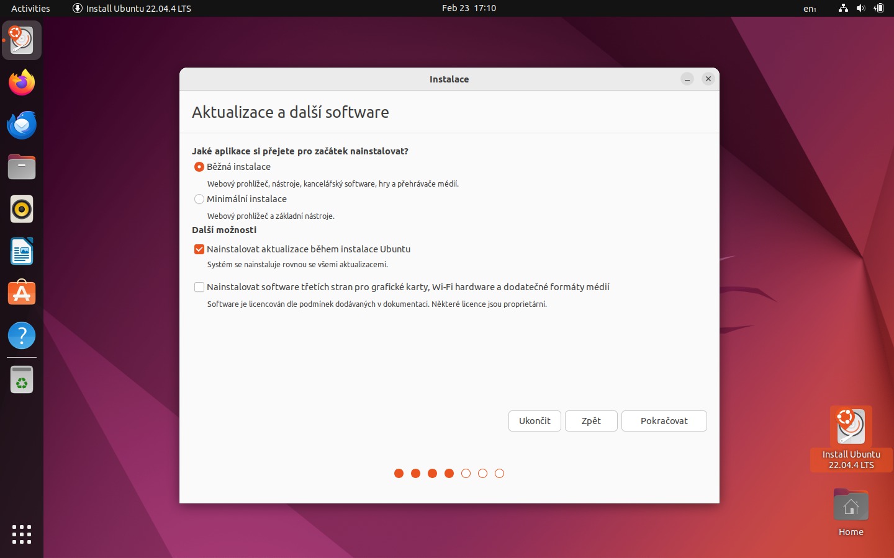Click the Aktualizace a další software heading
This screenshot has height=558, width=894.
click(291, 112)
